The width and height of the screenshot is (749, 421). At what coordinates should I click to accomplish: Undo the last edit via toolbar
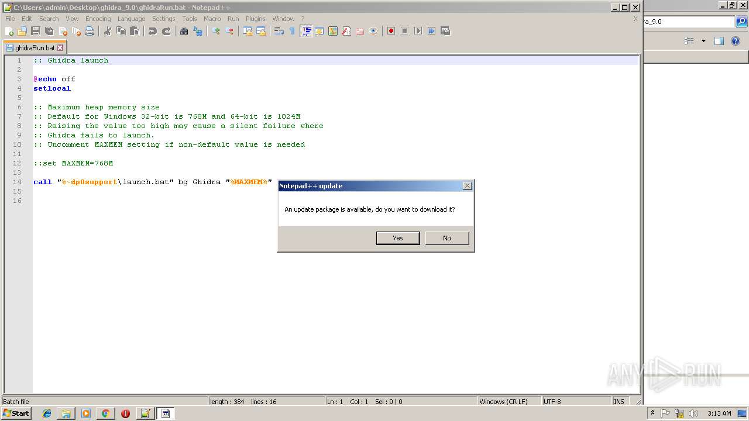pyautogui.click(x=153, y=31)
